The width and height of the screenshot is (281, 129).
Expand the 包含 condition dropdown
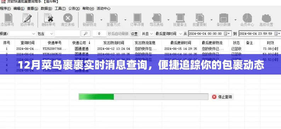45,34
